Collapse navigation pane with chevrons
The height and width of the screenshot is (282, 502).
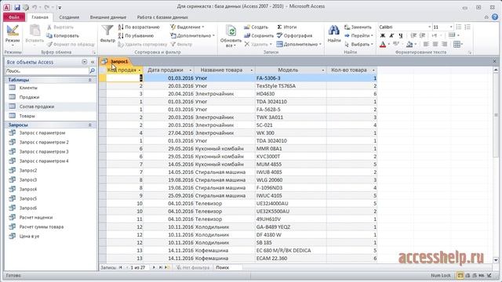coord(93,62)
